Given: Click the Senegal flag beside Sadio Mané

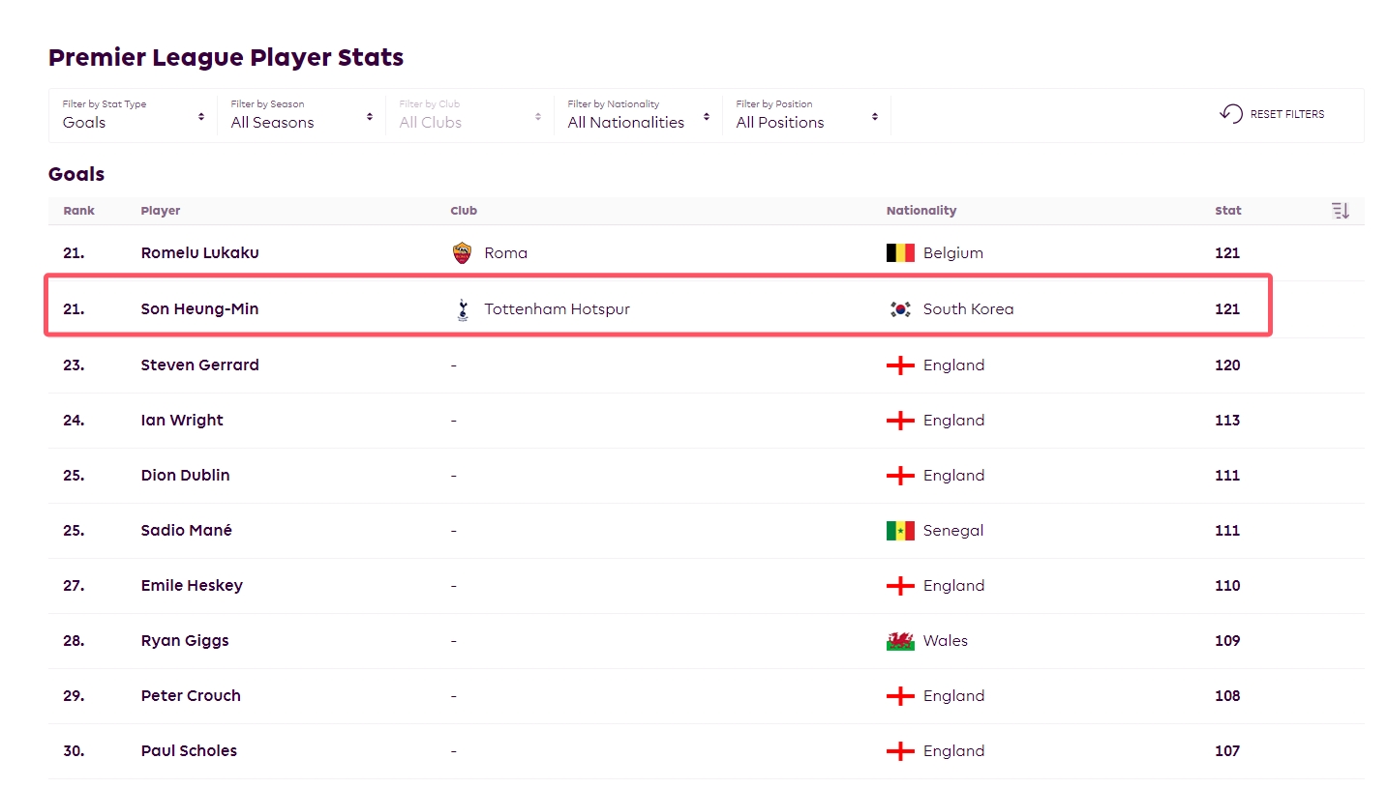Looking at the screenshot, I should click(900, 531).
